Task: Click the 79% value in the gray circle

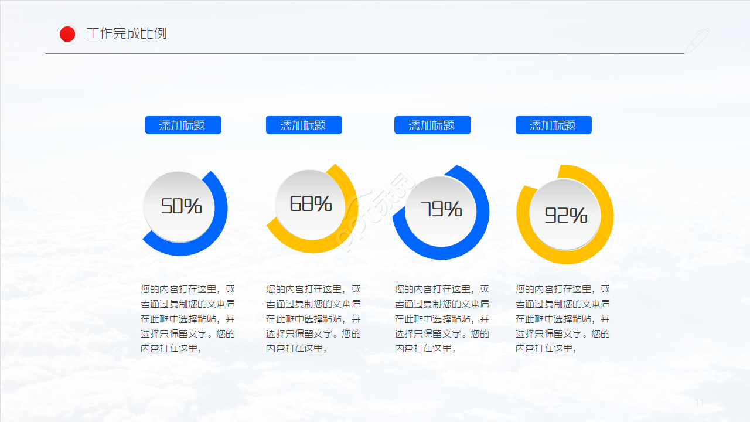Action: [x=441, y=209]
